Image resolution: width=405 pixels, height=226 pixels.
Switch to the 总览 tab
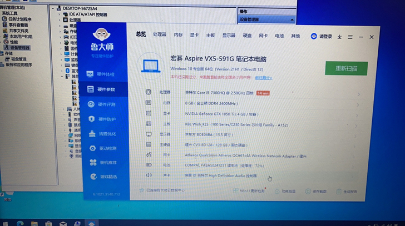[141, 34]
